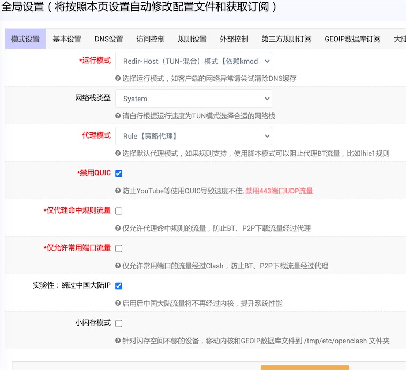Click help icon before 针对闪存空间不够的设备
This screenshot has width=406, height=370.
click(118, 341)
